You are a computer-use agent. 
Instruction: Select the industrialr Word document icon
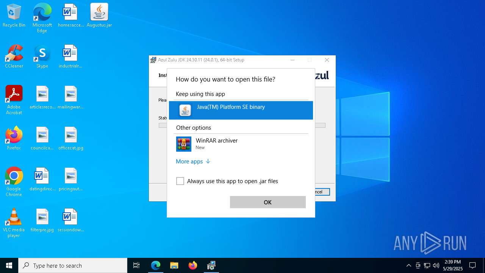click(70, 57)
